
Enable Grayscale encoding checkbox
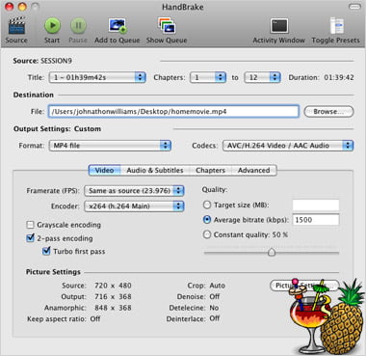point(30,225)
